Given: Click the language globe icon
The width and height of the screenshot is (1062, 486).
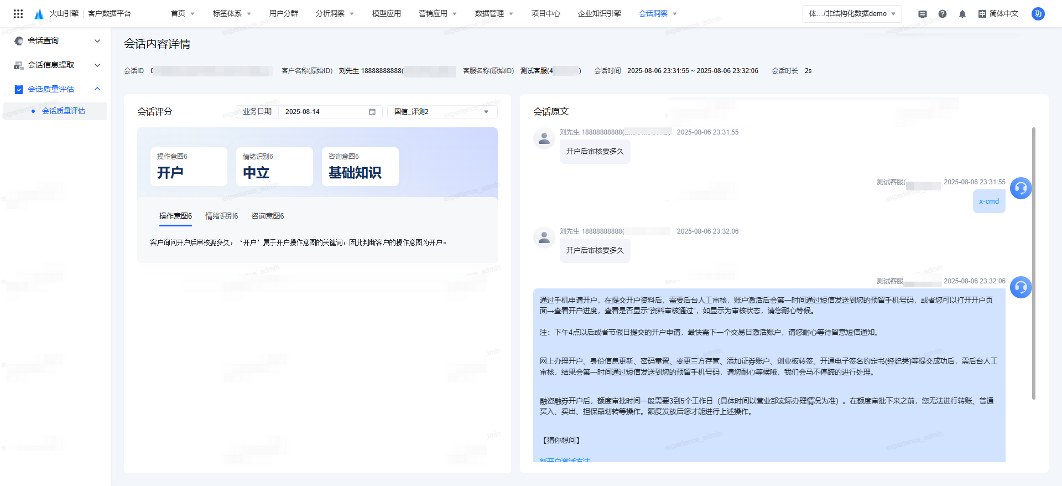Looking at the screenshot, I should pos(982,14).
